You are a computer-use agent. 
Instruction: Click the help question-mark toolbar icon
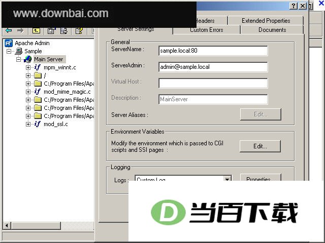click(79, 31)
